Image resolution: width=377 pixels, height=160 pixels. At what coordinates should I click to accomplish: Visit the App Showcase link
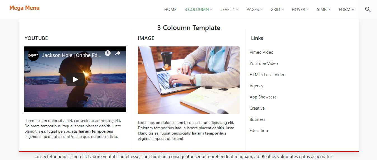pyautogui.click(x=263, y=97)
